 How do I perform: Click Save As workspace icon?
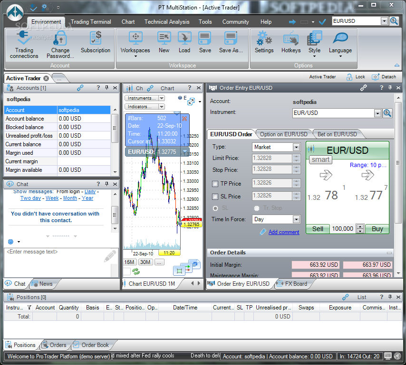click(x=231, y=38)
